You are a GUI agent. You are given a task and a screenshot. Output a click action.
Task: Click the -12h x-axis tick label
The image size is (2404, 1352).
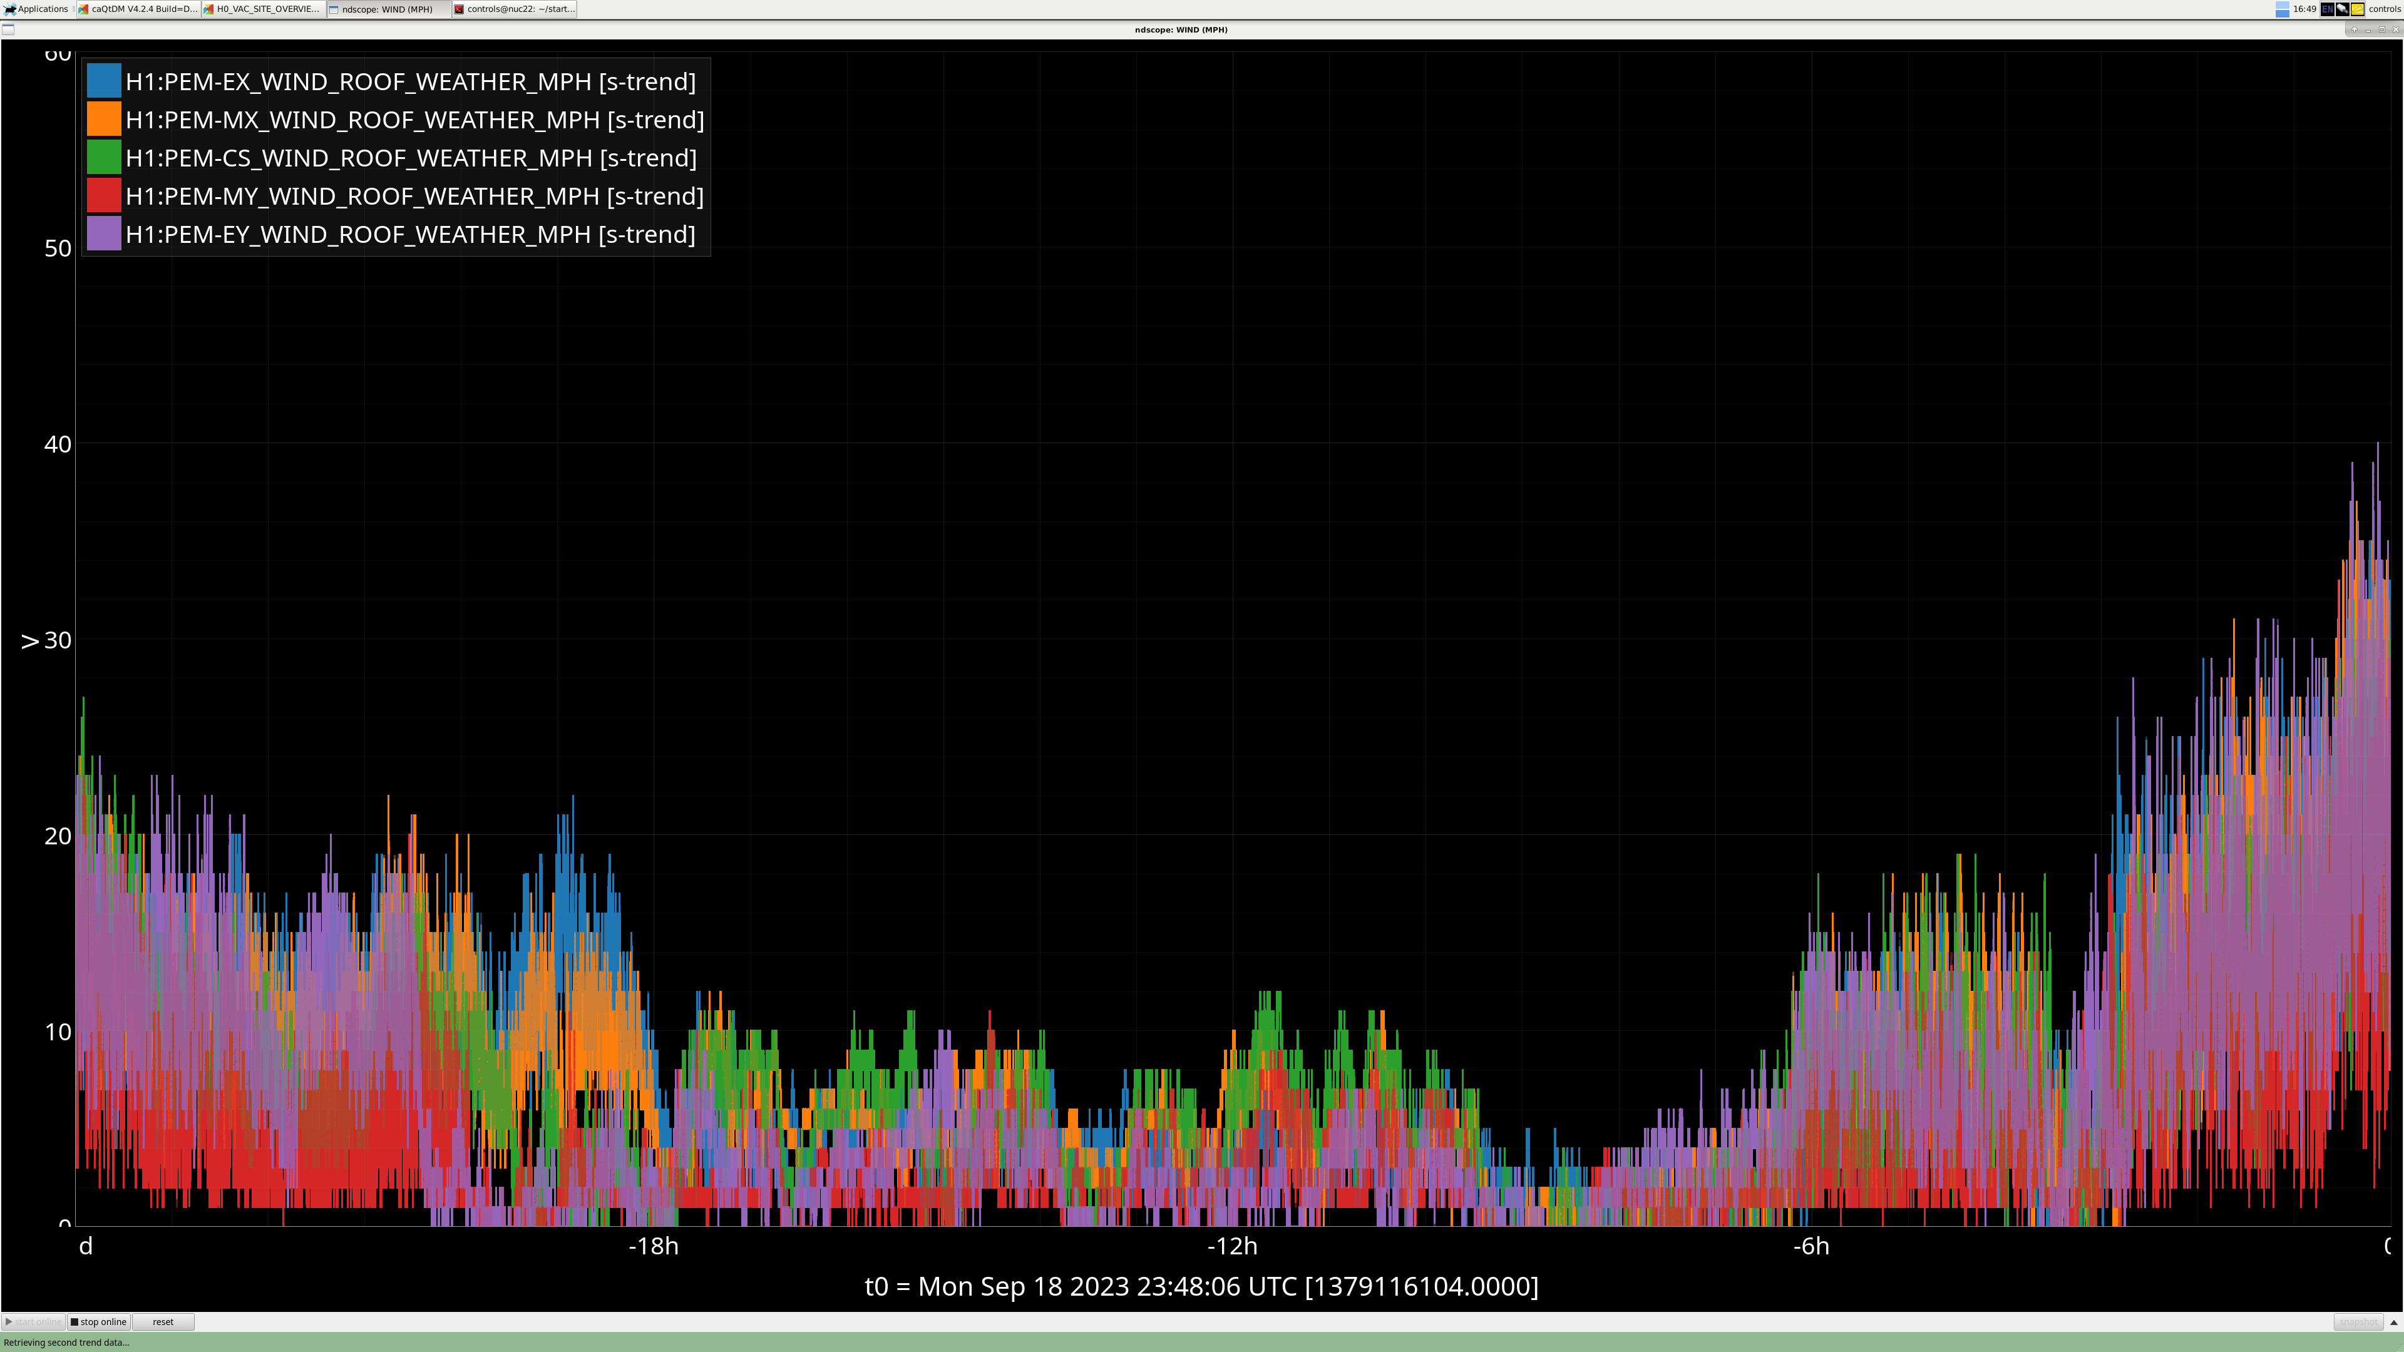pyautogui.click(x=1232, y=1247)
